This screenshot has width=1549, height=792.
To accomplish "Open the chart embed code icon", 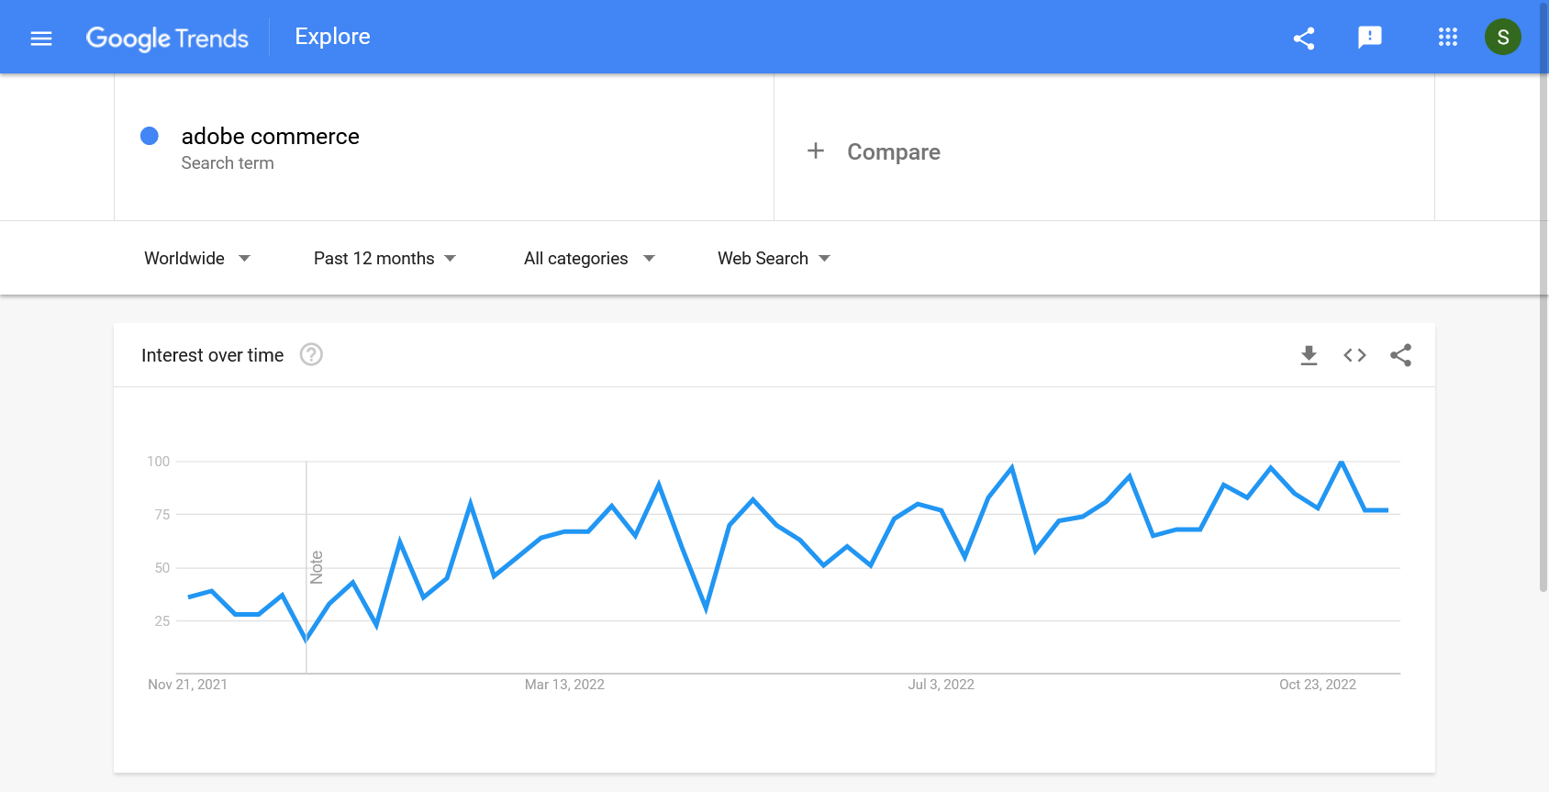I will (1354, 355).
